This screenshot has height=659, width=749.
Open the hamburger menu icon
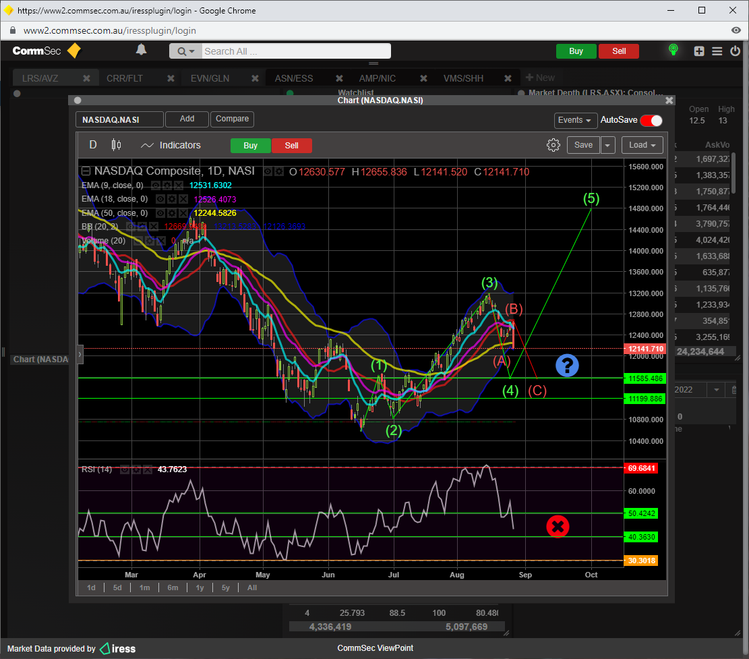[x=717, y=51]
